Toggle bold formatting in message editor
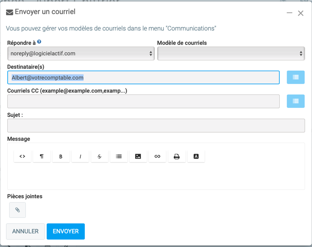Image resolution: width=312 pixels, height=247 pixels. [x=61, y=156]
